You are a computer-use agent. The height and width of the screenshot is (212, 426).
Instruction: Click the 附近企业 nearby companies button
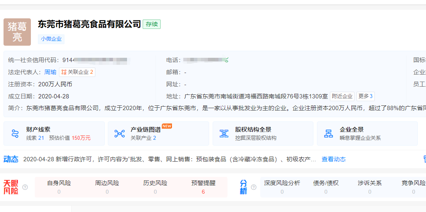tap(342, 96)
